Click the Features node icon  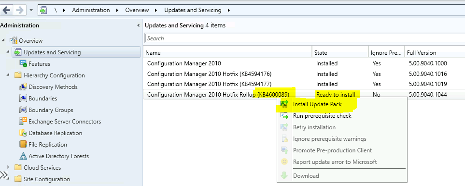click(23, 63)
